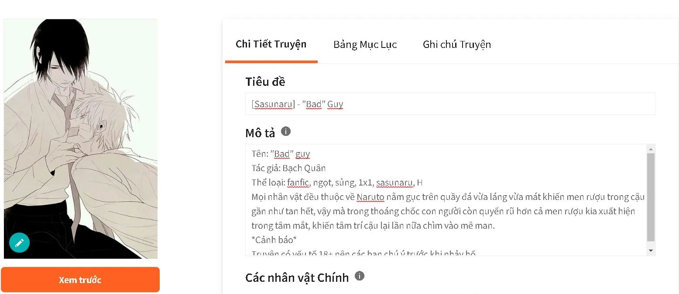Open the Bảng Mục Lục tab
679x294 pixels.
365,44
